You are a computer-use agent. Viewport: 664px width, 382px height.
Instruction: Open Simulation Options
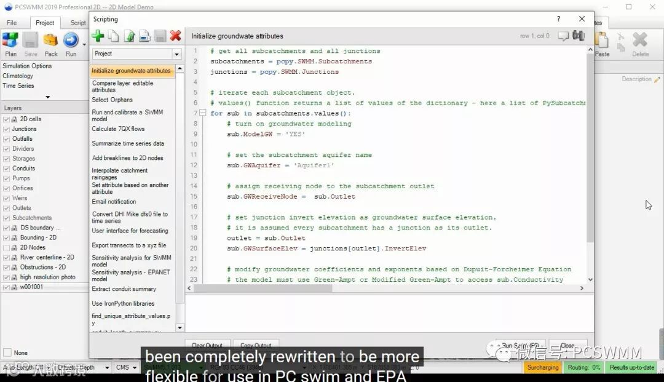[27, 66]
